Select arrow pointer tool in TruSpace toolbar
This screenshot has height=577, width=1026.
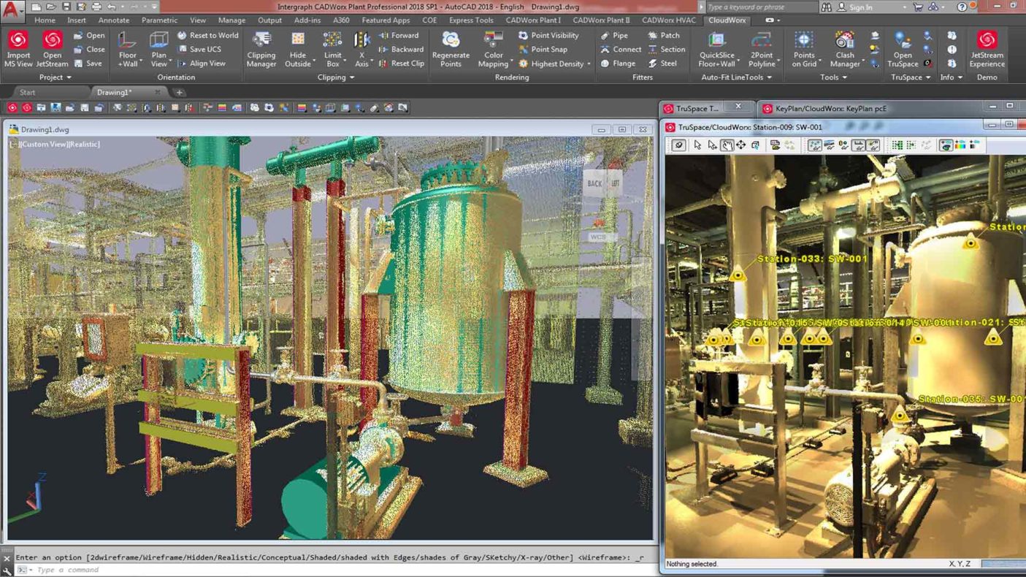697,145
